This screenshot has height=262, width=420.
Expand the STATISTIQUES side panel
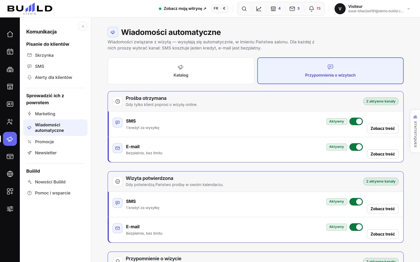coord(415,131)
